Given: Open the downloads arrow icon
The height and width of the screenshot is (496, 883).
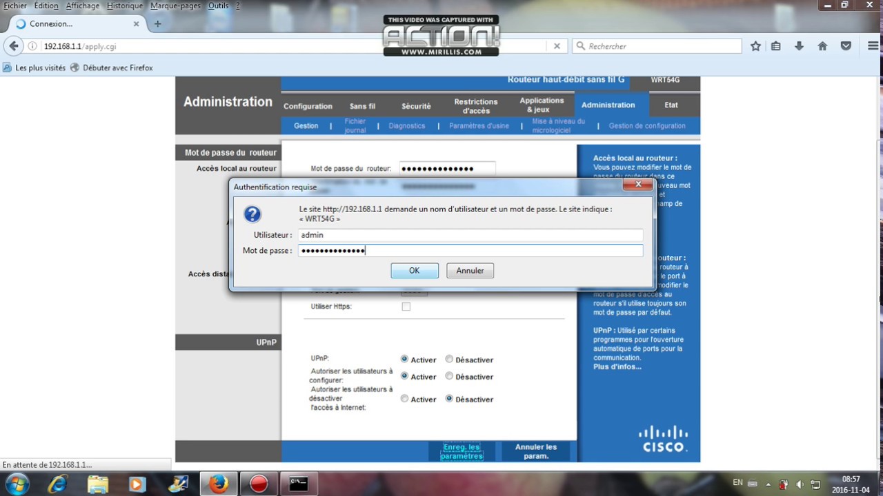Looking at the screenshot, I should tap(799, 46).
